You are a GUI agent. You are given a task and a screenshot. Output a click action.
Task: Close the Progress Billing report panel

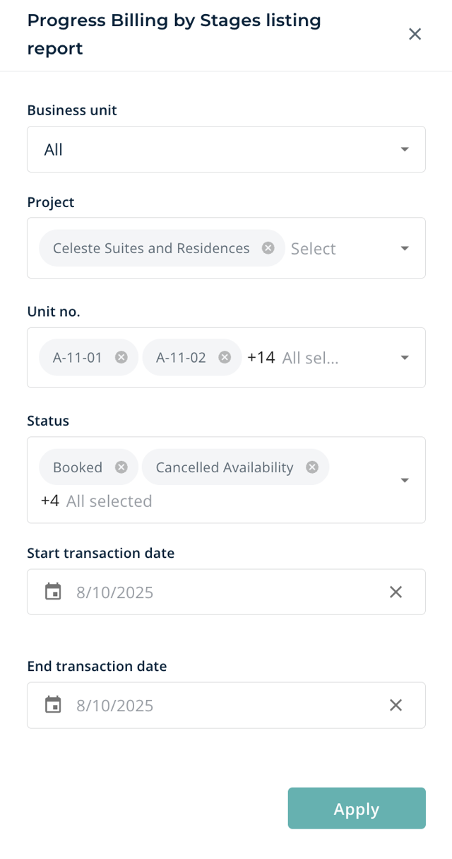click(x=415, y=34)
